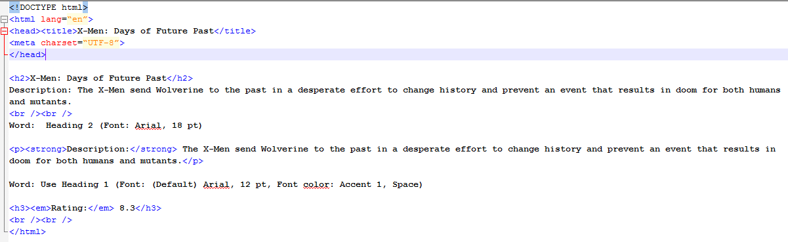Click the line starting 'Word: Use Heading 1'
This screenshot has height=242, width=788.
pos(216,184)
